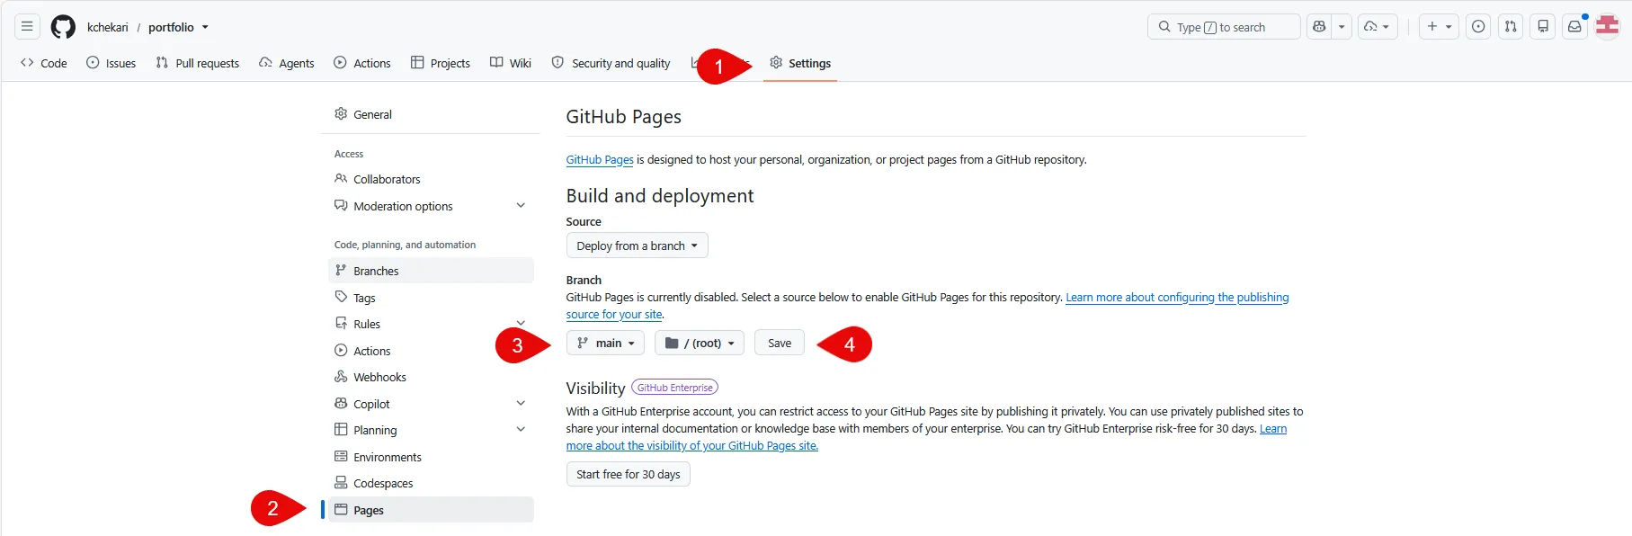Expand the Planning section chevron
Image resolution: width=1632 pixels, height=536 pixels.
(521, 430)
